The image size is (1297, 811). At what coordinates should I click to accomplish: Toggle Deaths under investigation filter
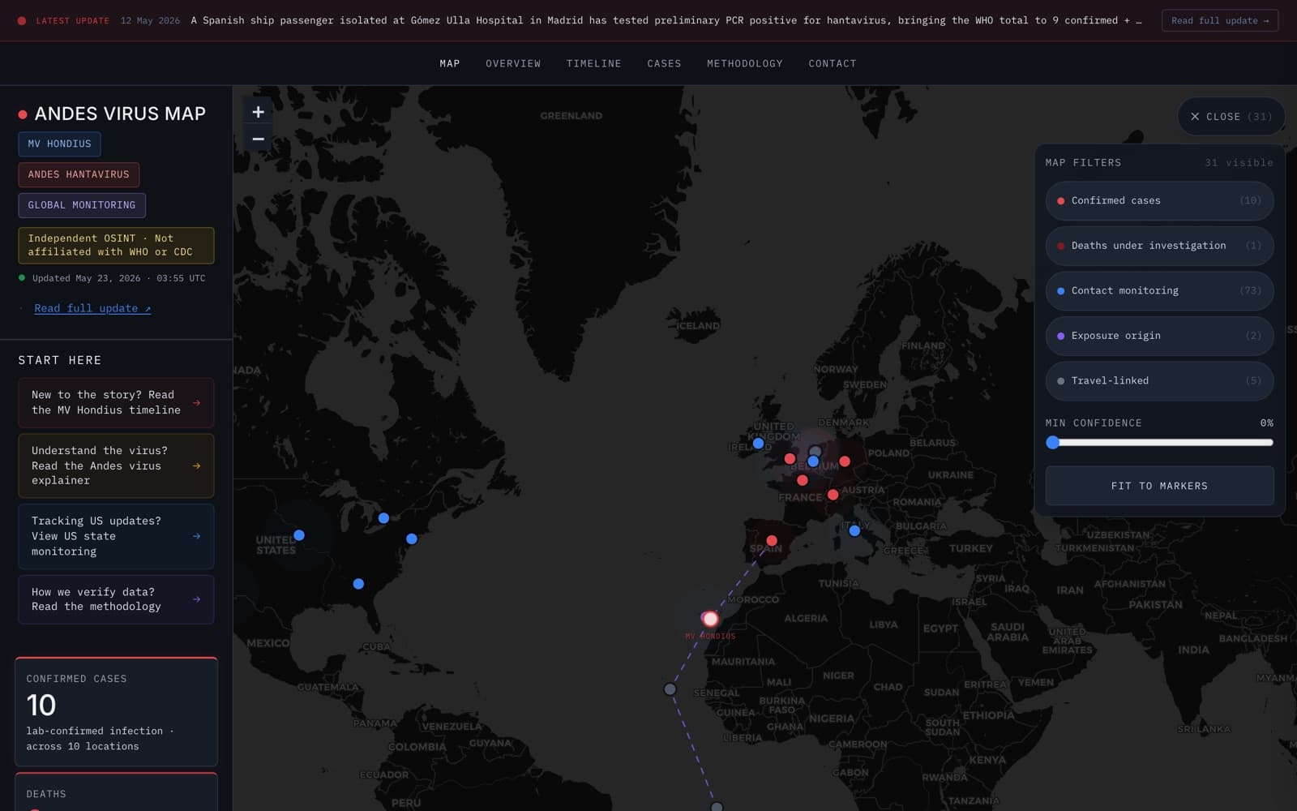tap(1159, 246)
